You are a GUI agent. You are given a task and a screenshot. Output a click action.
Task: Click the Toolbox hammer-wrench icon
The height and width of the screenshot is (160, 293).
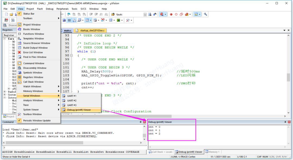[x=128, y=20]
